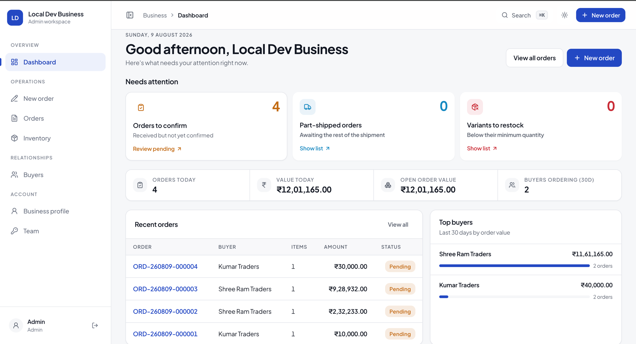Open Show list under Variants to restock
This screenshot has height=344, width=636.
tap(482, 148)
